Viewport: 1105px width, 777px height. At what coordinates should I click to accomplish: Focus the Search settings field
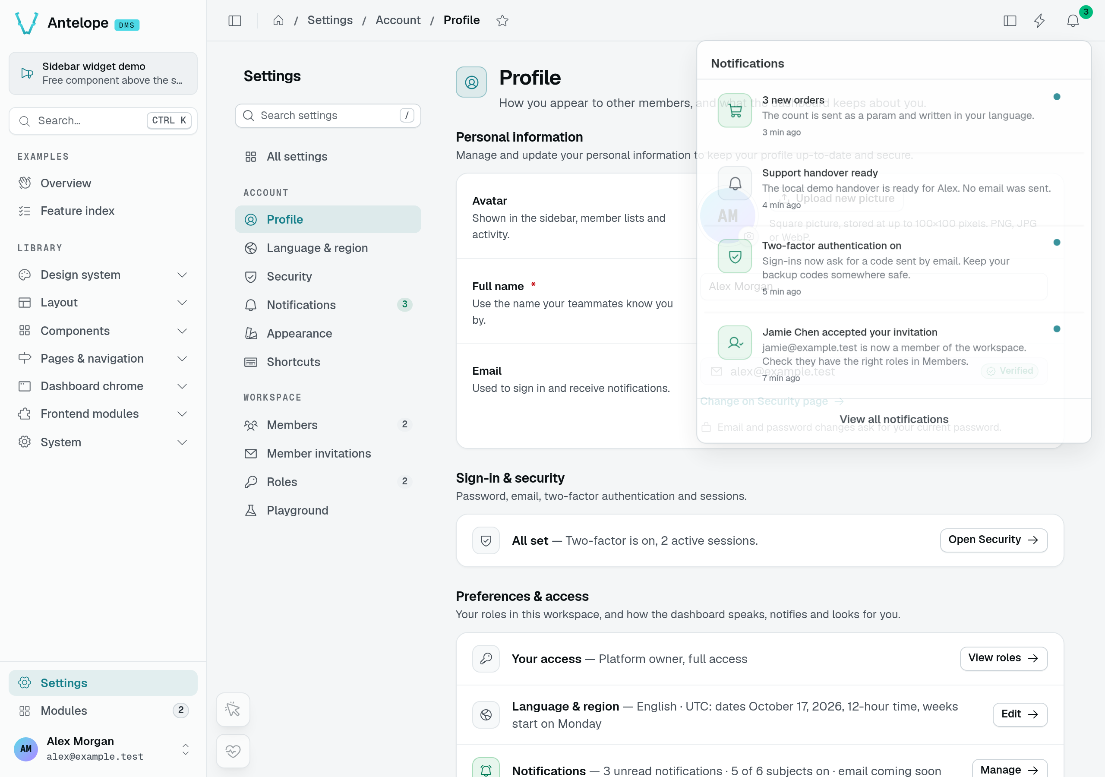pos(328,116)
